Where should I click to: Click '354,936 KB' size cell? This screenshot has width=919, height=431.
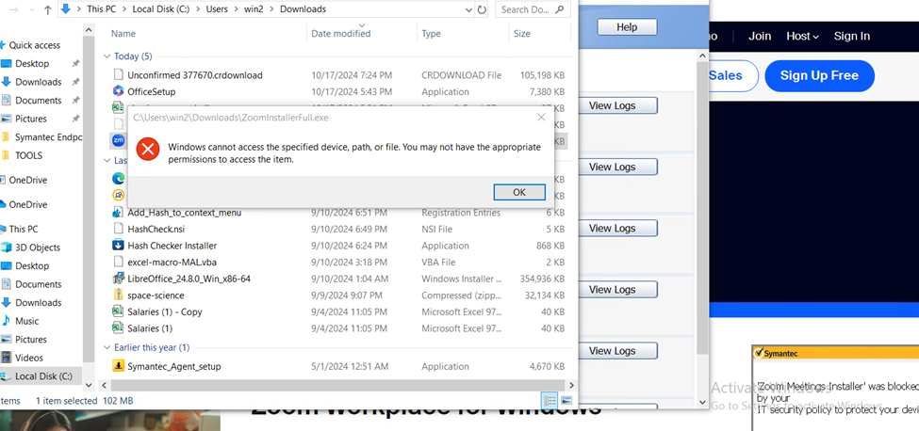542,279
